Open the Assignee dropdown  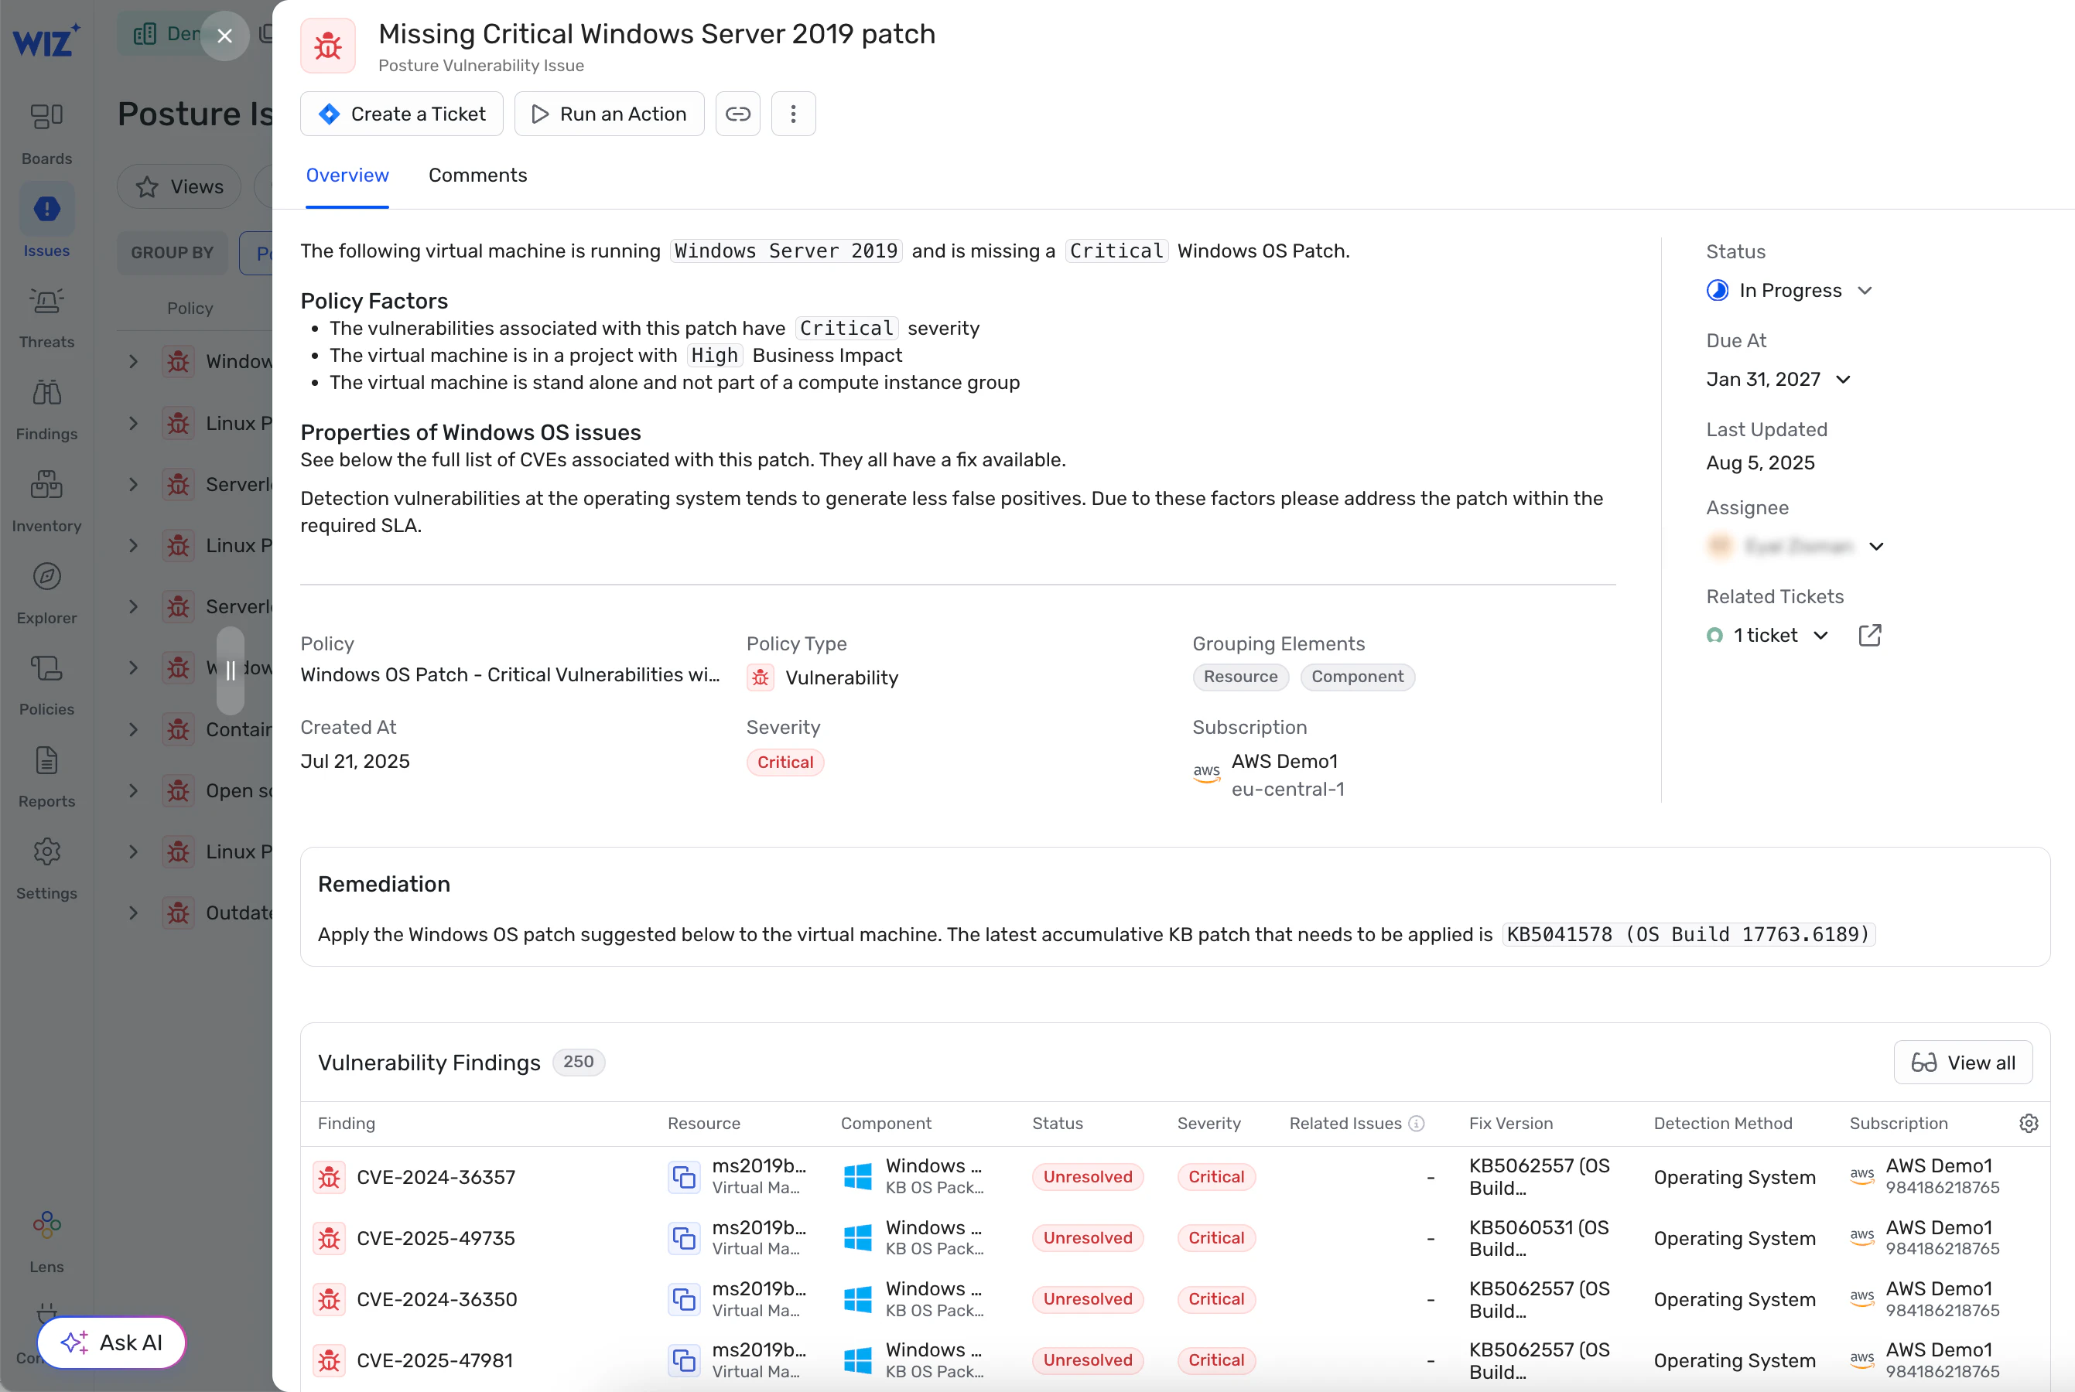[x=1795, y=546]
